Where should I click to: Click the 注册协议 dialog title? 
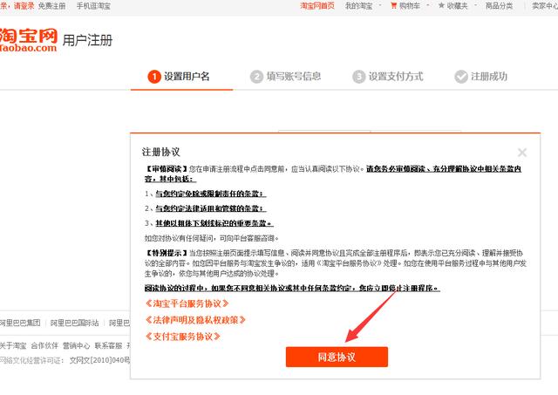tap(160, 152)
